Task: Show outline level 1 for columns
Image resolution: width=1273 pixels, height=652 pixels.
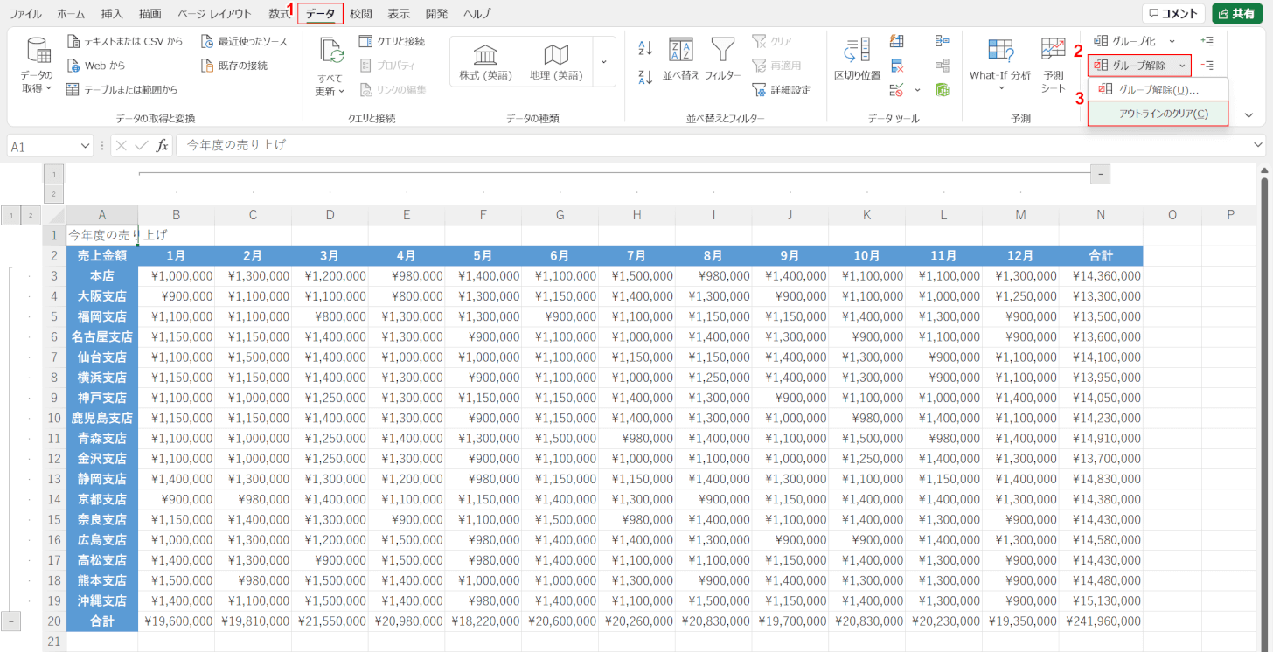Action: 53,173
